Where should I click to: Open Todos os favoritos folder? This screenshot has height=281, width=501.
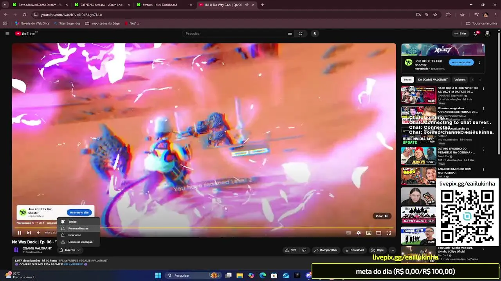[x=481, y=23]
